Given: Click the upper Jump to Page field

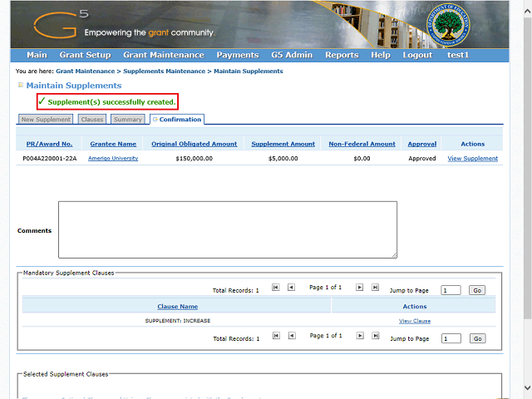Looking at the screenshot, I should tap(451, 290).
